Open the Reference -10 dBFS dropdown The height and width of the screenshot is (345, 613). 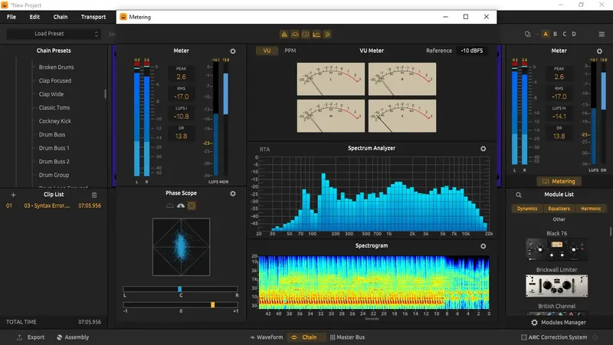[x=472, y=51]
